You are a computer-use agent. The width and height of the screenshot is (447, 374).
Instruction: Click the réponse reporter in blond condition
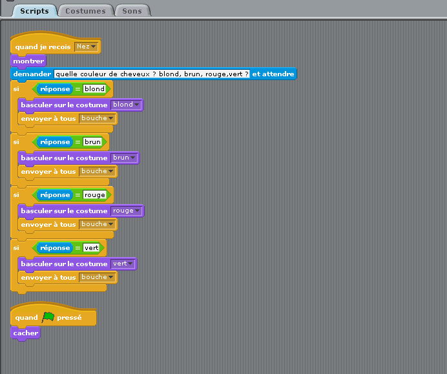pyautogui.click(x=55, y=89)
